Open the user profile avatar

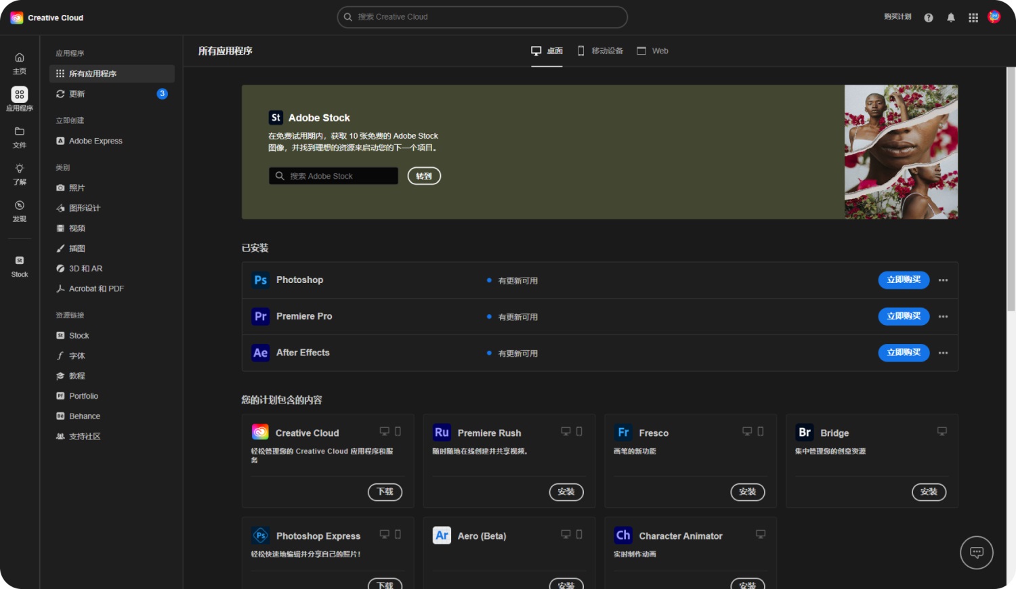[994, 17]
